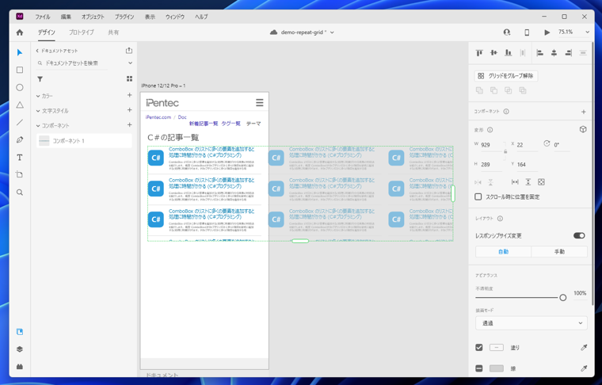Click グリッドをグループ解除 button
This screenshot has width=602, height=385.
506,76
